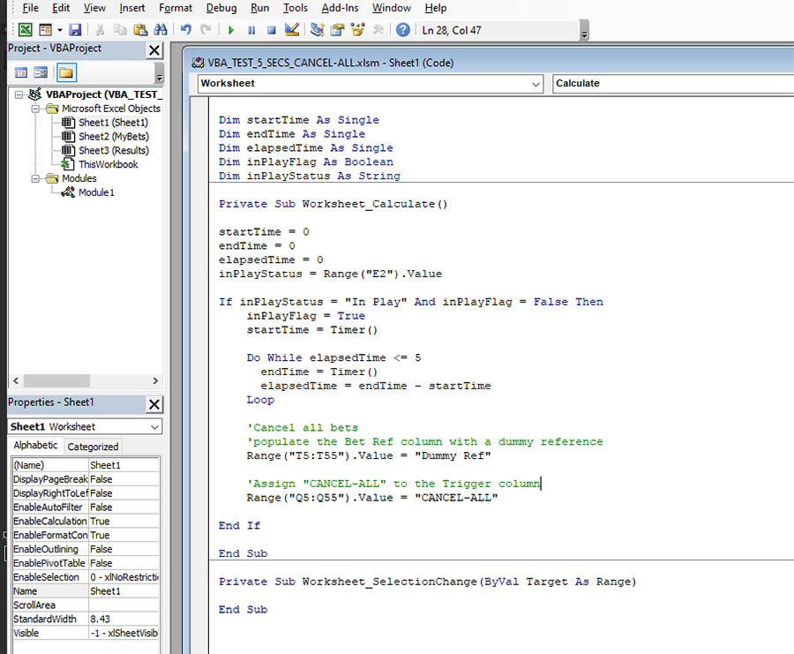The image size is (794, 654).
Task: Select Module1 in the project tree
Action: (x=96, y=192)
